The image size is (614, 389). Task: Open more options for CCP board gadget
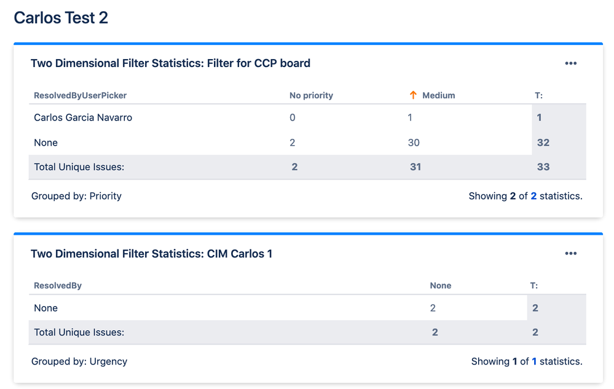click(570, 63)
